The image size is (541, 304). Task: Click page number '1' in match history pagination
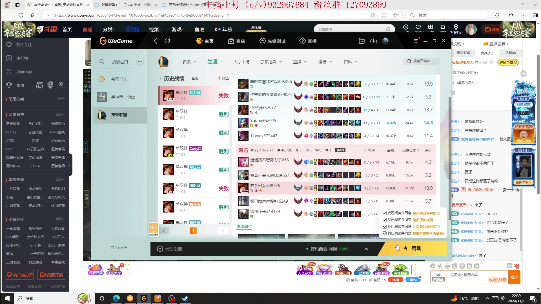click(193, 231)
